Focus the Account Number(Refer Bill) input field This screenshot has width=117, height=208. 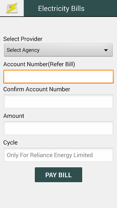pyautogui.click(x=58, y=77)
